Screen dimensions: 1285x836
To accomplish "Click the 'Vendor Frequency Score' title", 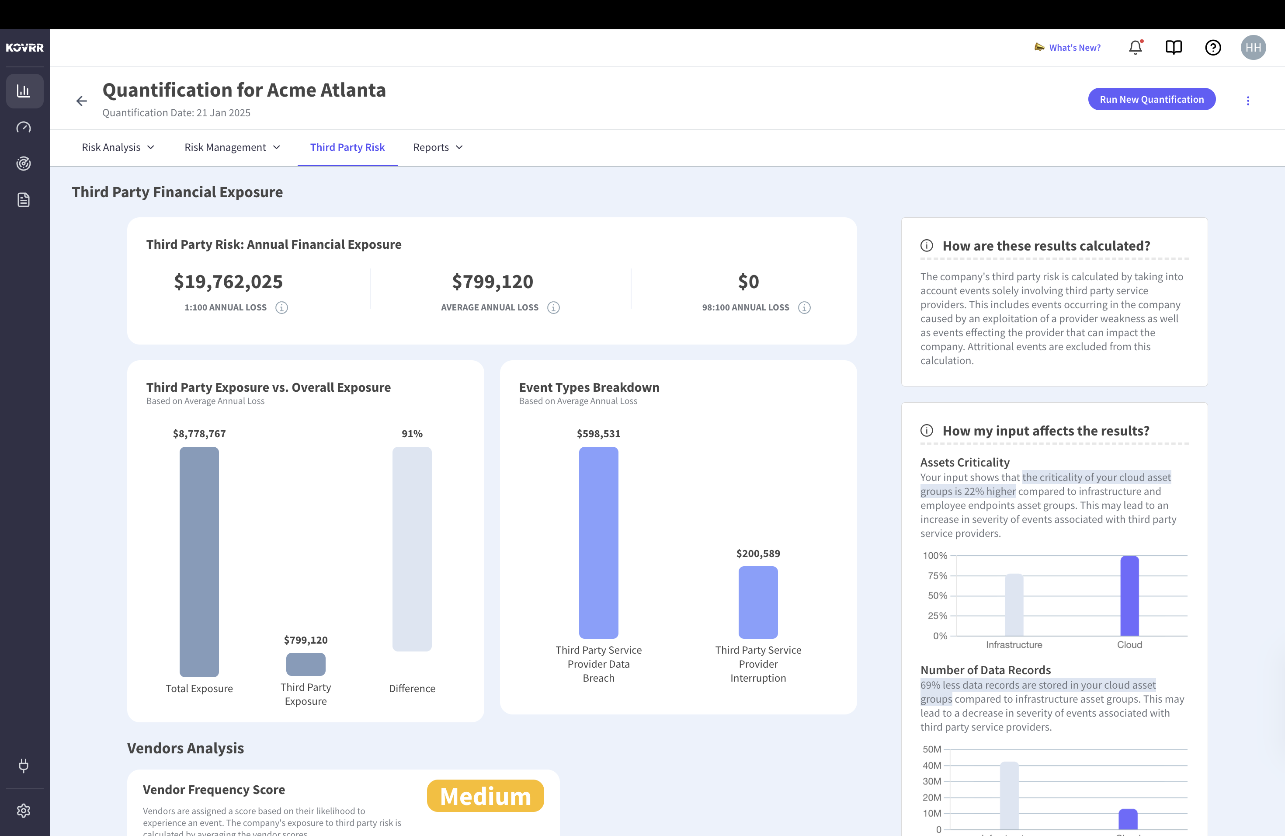I will click(x=214, y=790).
